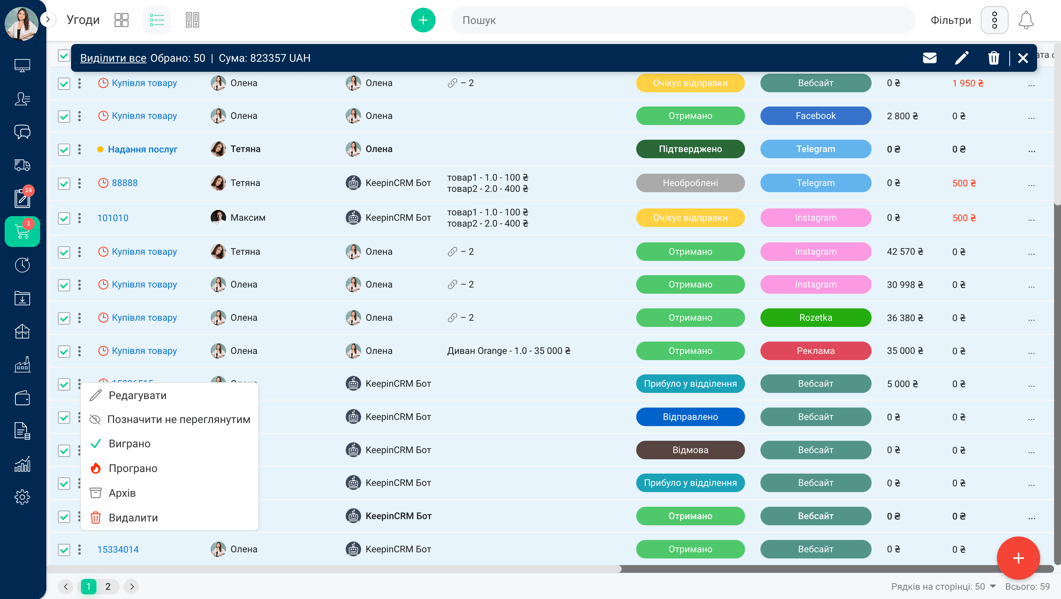Choose Позначити не переглянутим menu item
Viewport: 1061px width, 599px height.
(x=170, y=420)
